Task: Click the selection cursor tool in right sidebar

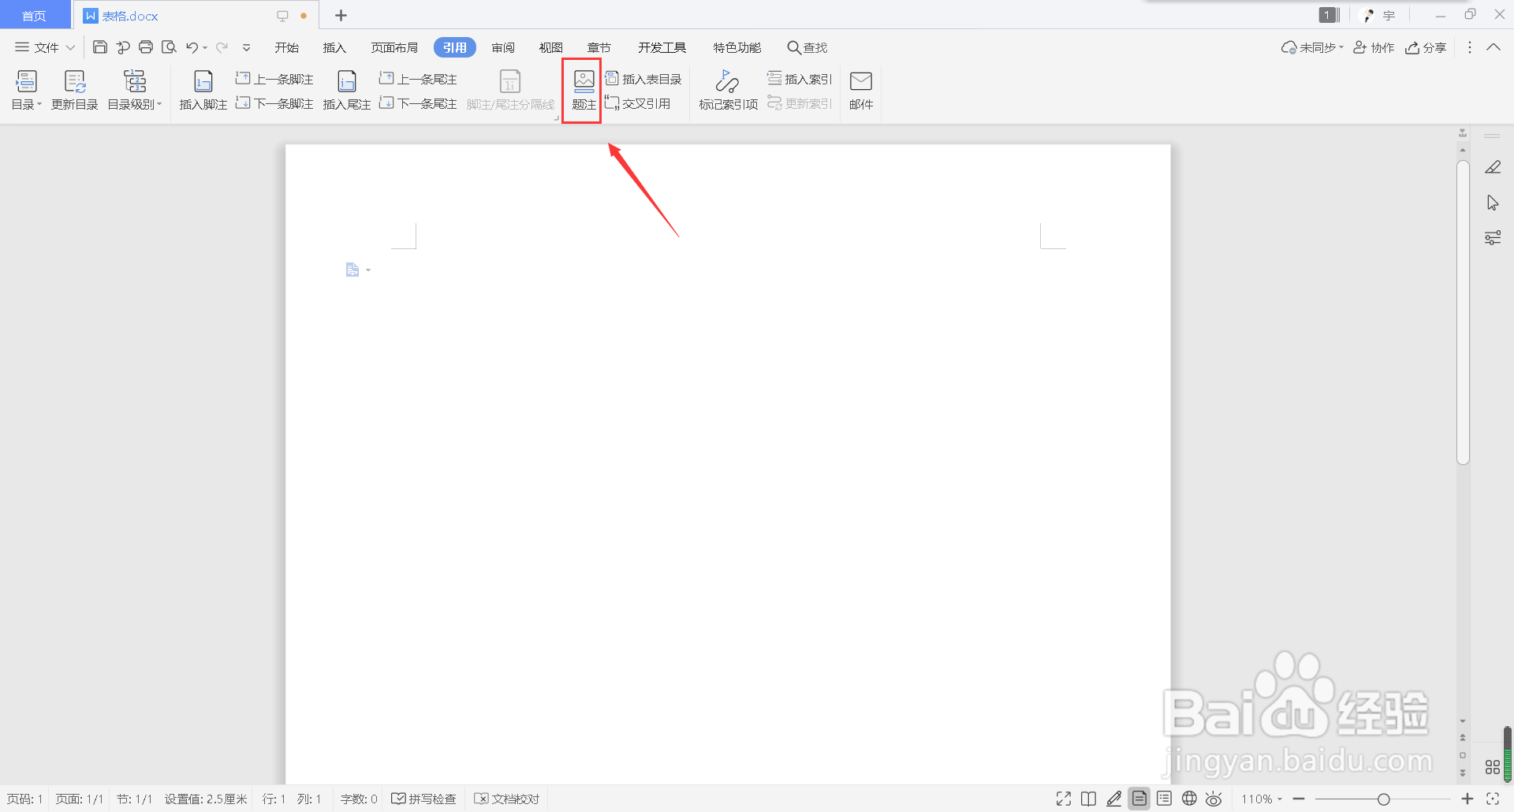Action: pyautogui.click(x=1493, y=203)
